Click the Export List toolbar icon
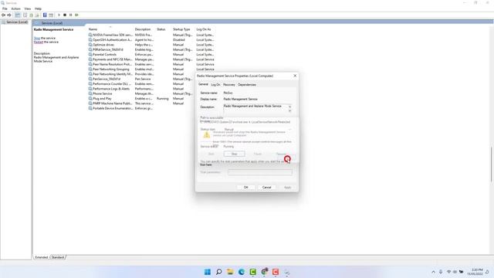The image size is (494, 278). [37, 15]
